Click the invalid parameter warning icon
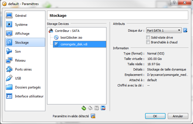The image size is (193, 124). point(93,116)
